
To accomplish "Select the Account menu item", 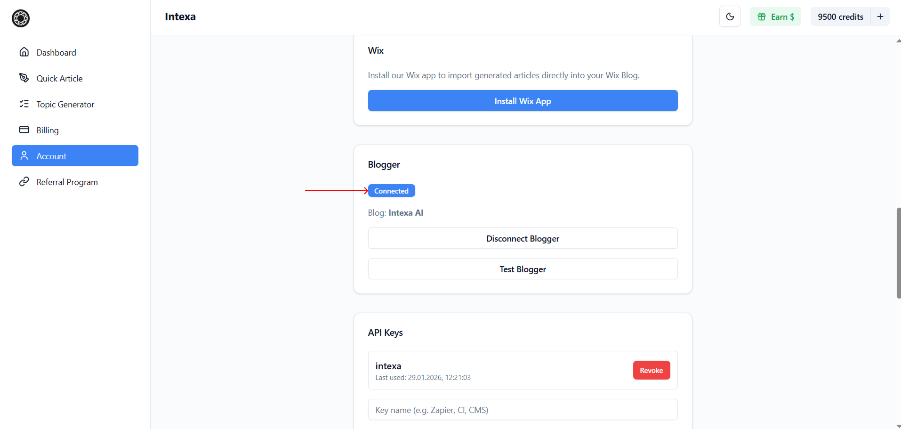I will [x=75, y=156].
